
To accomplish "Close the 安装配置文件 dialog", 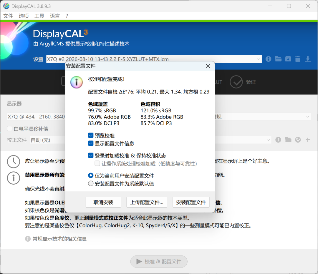I will 208,66.
